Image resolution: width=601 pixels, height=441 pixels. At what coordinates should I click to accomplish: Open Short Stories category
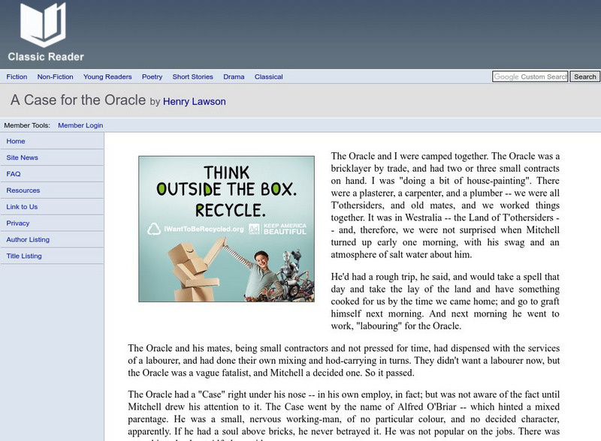pyautogui.click(x=192, y=76)
